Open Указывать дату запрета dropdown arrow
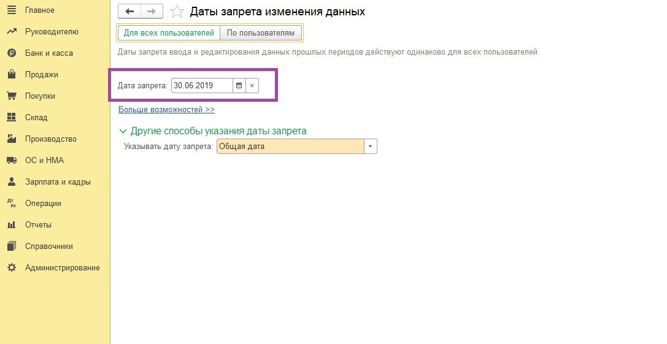The image size is (667, 344). point(371,147)
